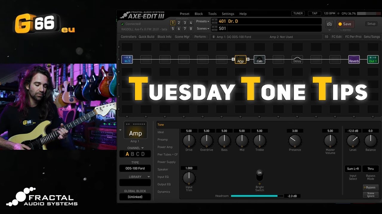382x214 pixels.
Task: Select the bypassed Delay block
Action: [297, 59]
